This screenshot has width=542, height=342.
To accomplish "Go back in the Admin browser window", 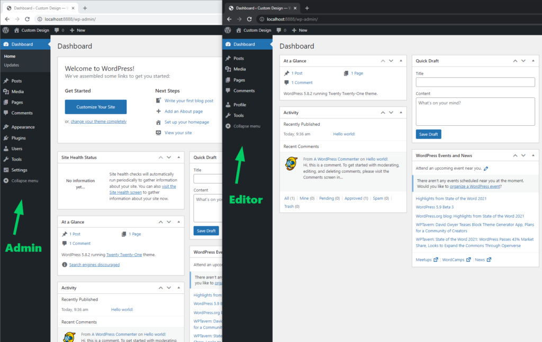I will point(7,19).
